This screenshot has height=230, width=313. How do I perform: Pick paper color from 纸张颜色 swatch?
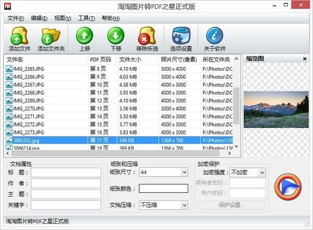[x=163, y=188]
